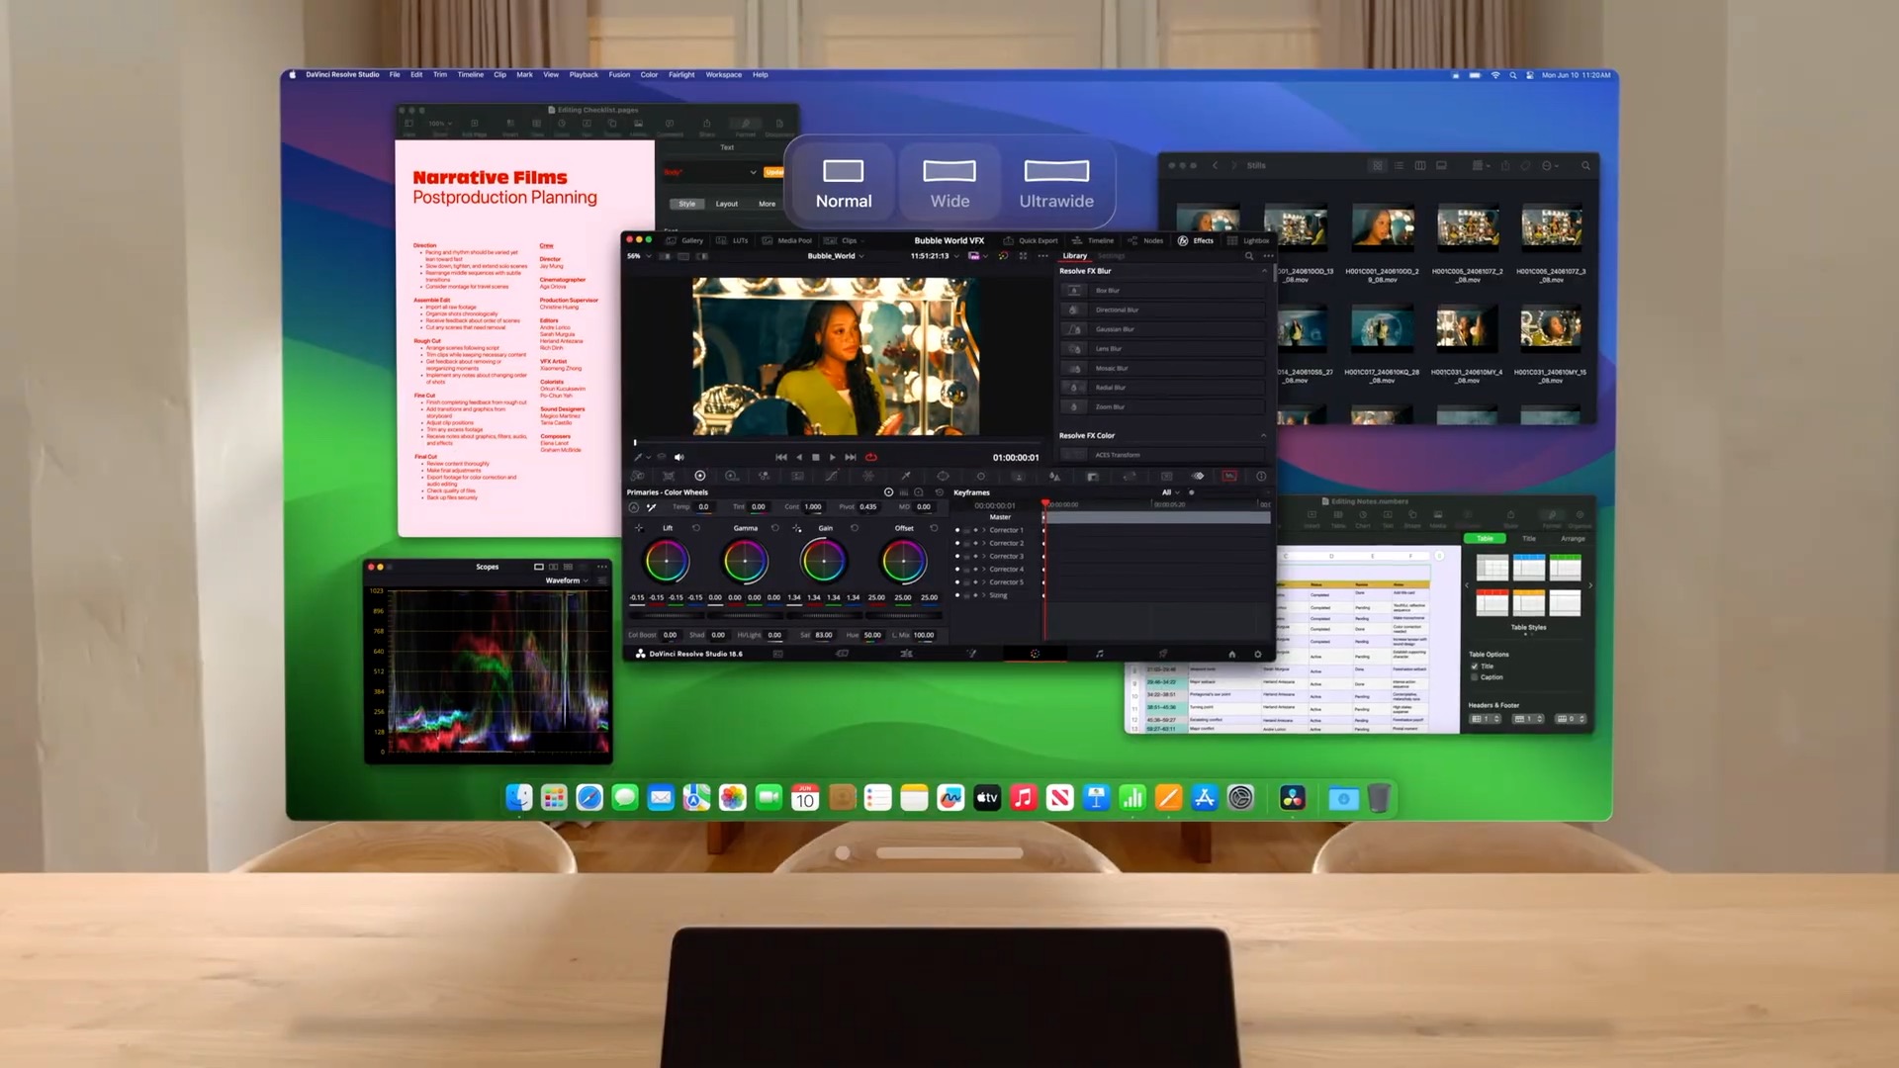Open DaVinci Resolve from the Dock
Screen dimensions: 1899x1068
(1292, 798)
